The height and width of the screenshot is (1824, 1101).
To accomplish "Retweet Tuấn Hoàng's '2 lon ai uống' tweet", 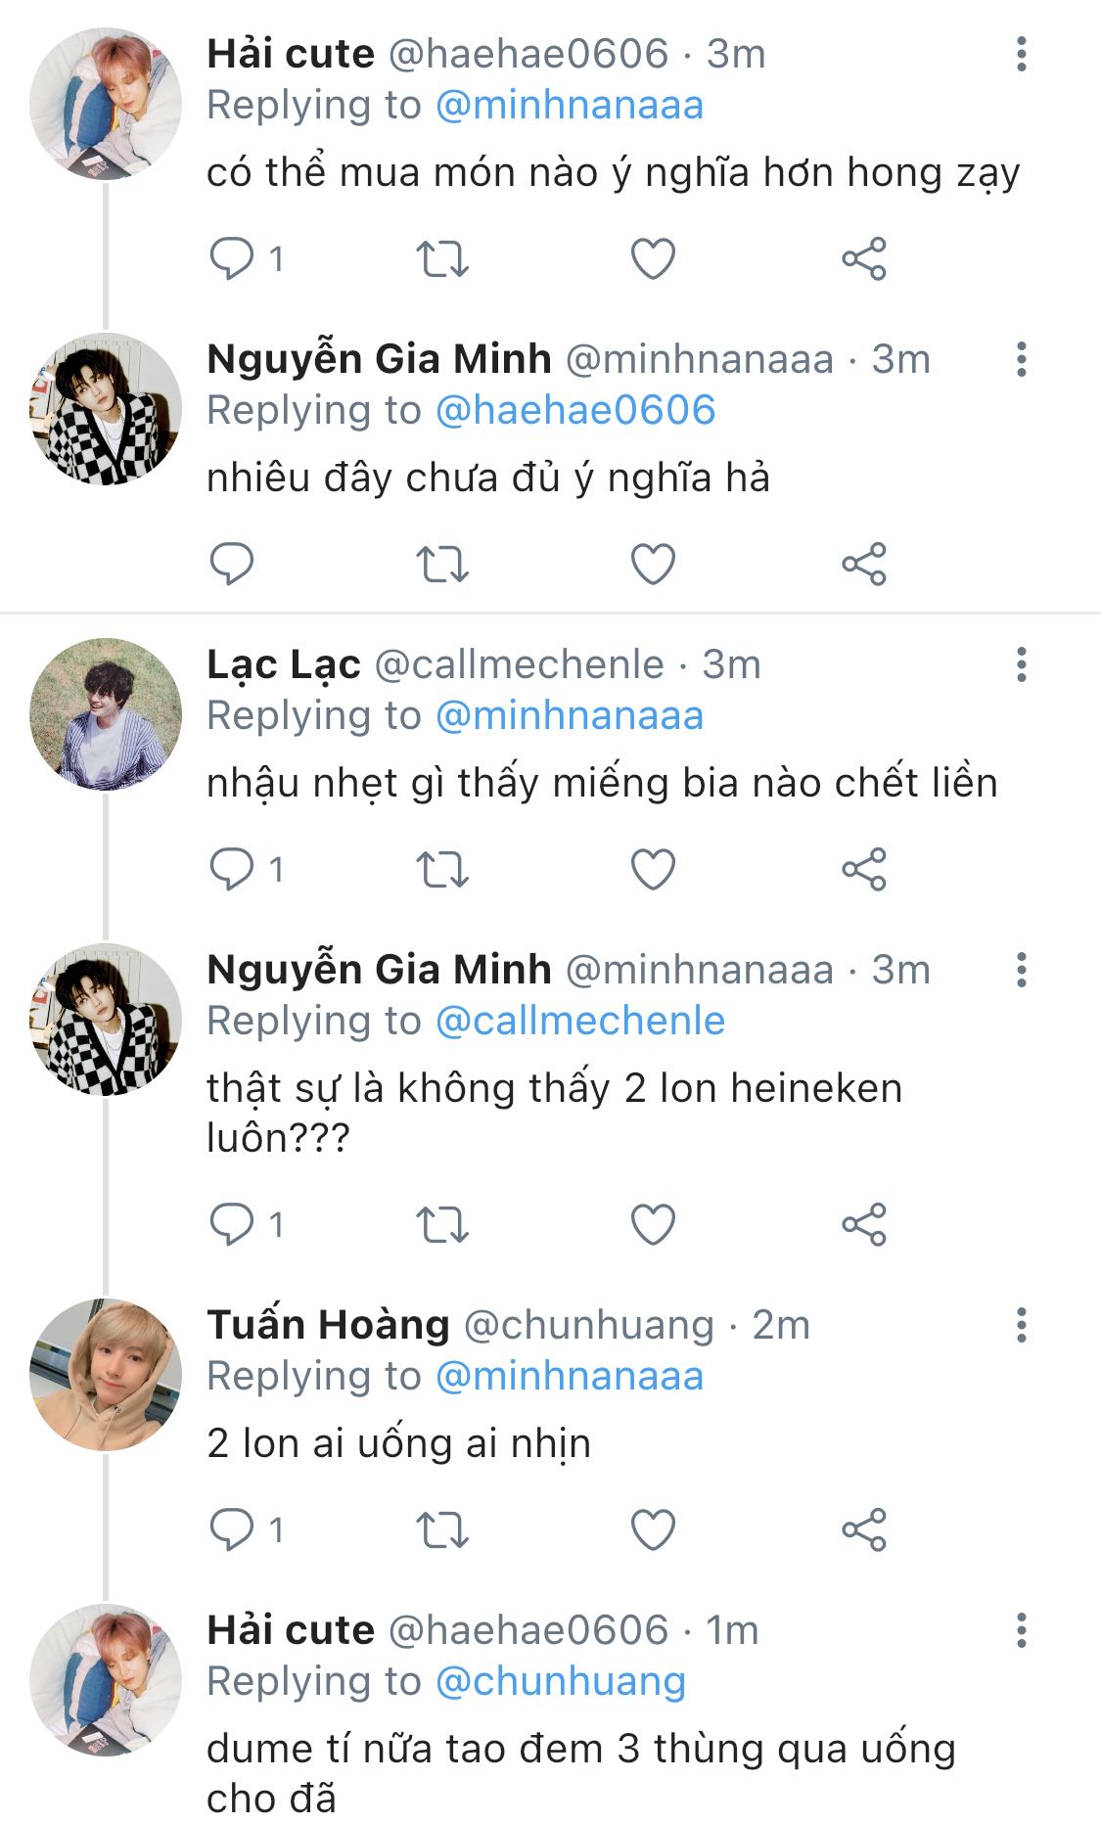I will 442,1530.
